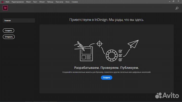The height and width of the screenshot is (102, 182).
Task: Open the Файл menu
Action: coord(7,2)
